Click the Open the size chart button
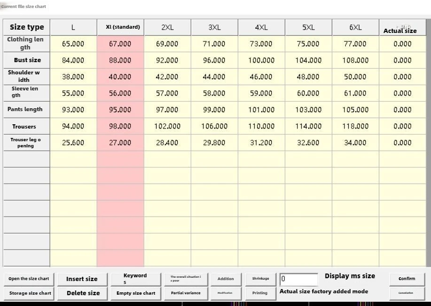Screen dimensions: 431x306 click(29, 279)
